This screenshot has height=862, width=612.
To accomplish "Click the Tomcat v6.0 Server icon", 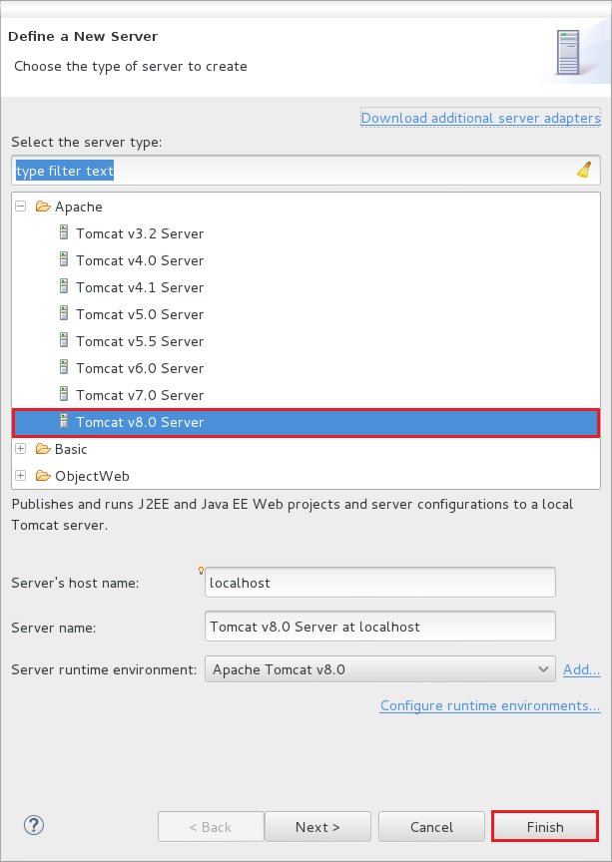I will [64, 367].
